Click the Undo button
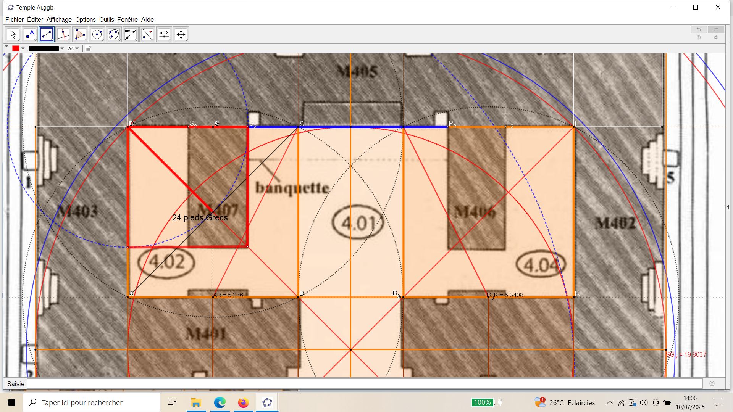 point(699,30)
